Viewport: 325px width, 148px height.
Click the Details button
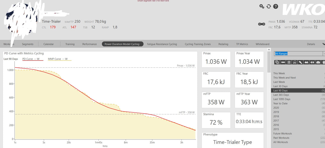point(311,44)
